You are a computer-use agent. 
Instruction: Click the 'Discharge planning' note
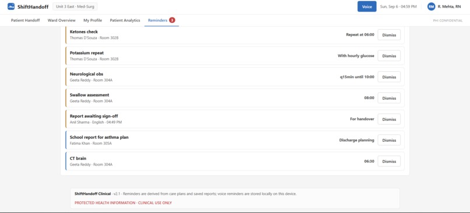[x=357, y=140]
